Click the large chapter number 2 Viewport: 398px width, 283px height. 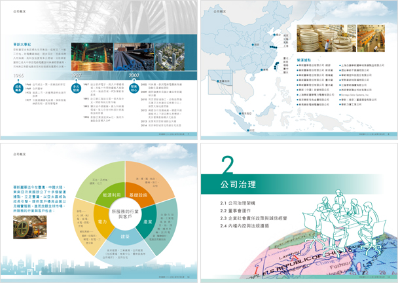click(227, 164)
